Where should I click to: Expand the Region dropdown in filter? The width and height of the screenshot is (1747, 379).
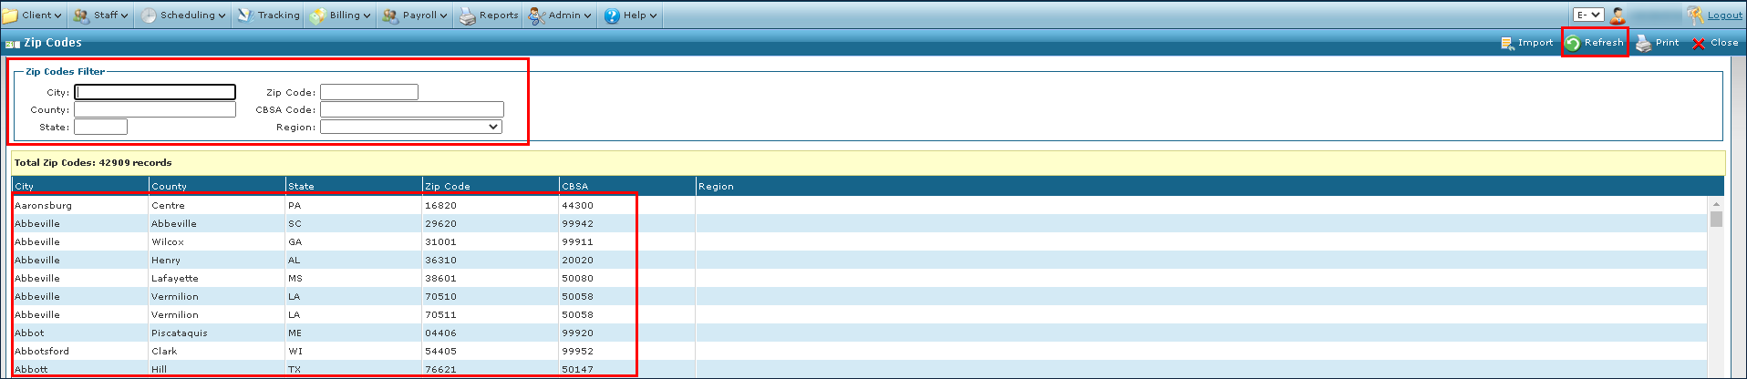click(411, 127)
